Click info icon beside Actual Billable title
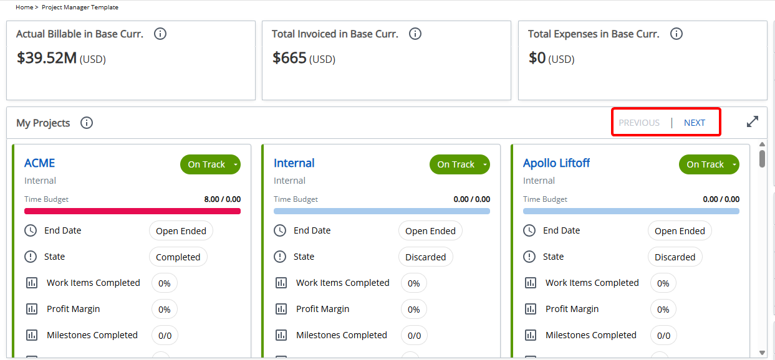Image resolution: width=775 pixels, height=360 pixels. [x=160, y=34]
